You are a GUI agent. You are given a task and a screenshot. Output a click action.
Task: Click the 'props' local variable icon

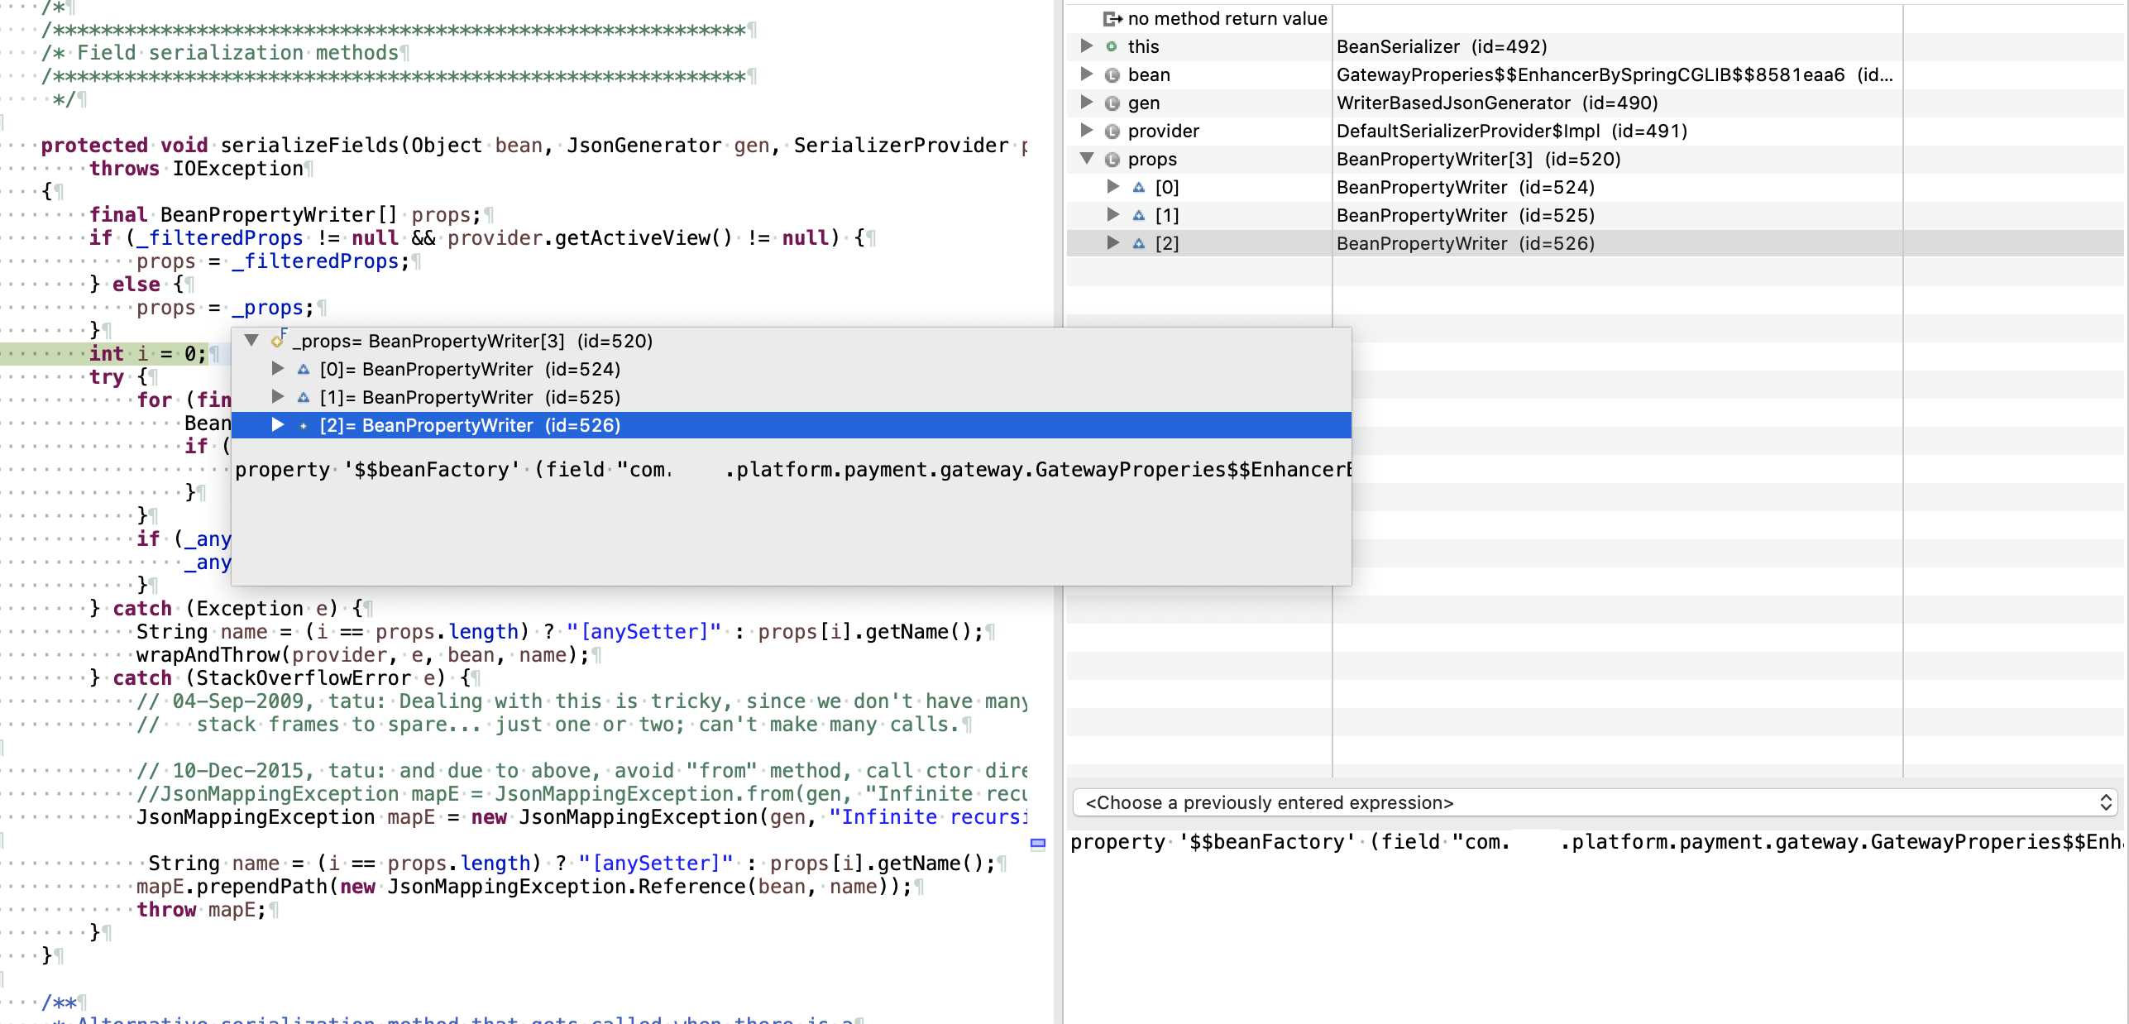pos(1112,159)
